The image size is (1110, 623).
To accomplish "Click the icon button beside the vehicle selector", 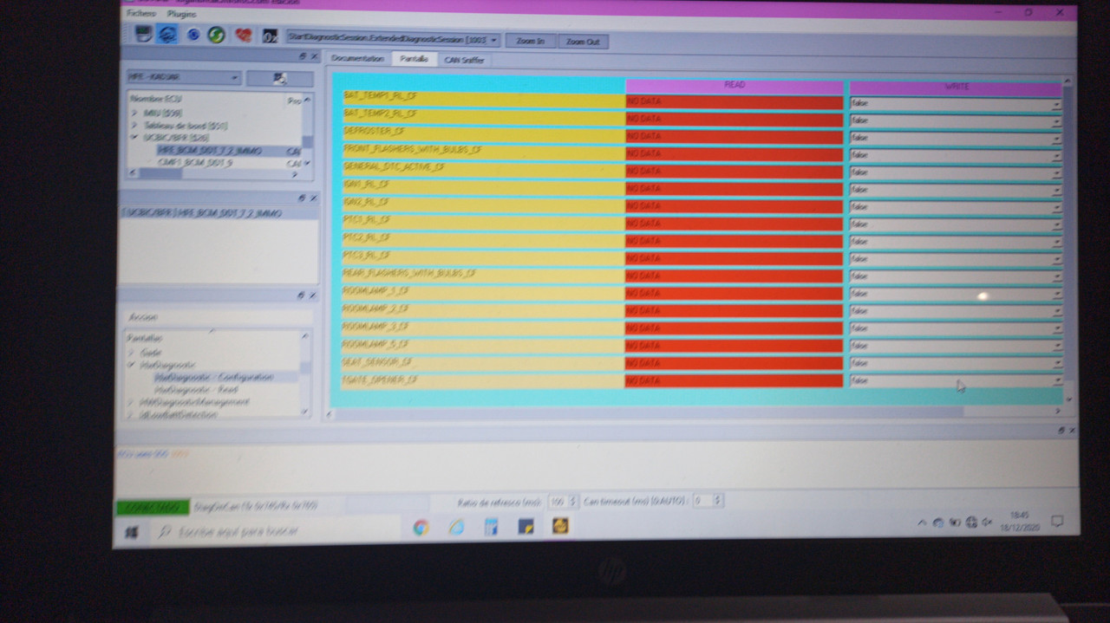I will pyautogui.click(x=279, y=78).
